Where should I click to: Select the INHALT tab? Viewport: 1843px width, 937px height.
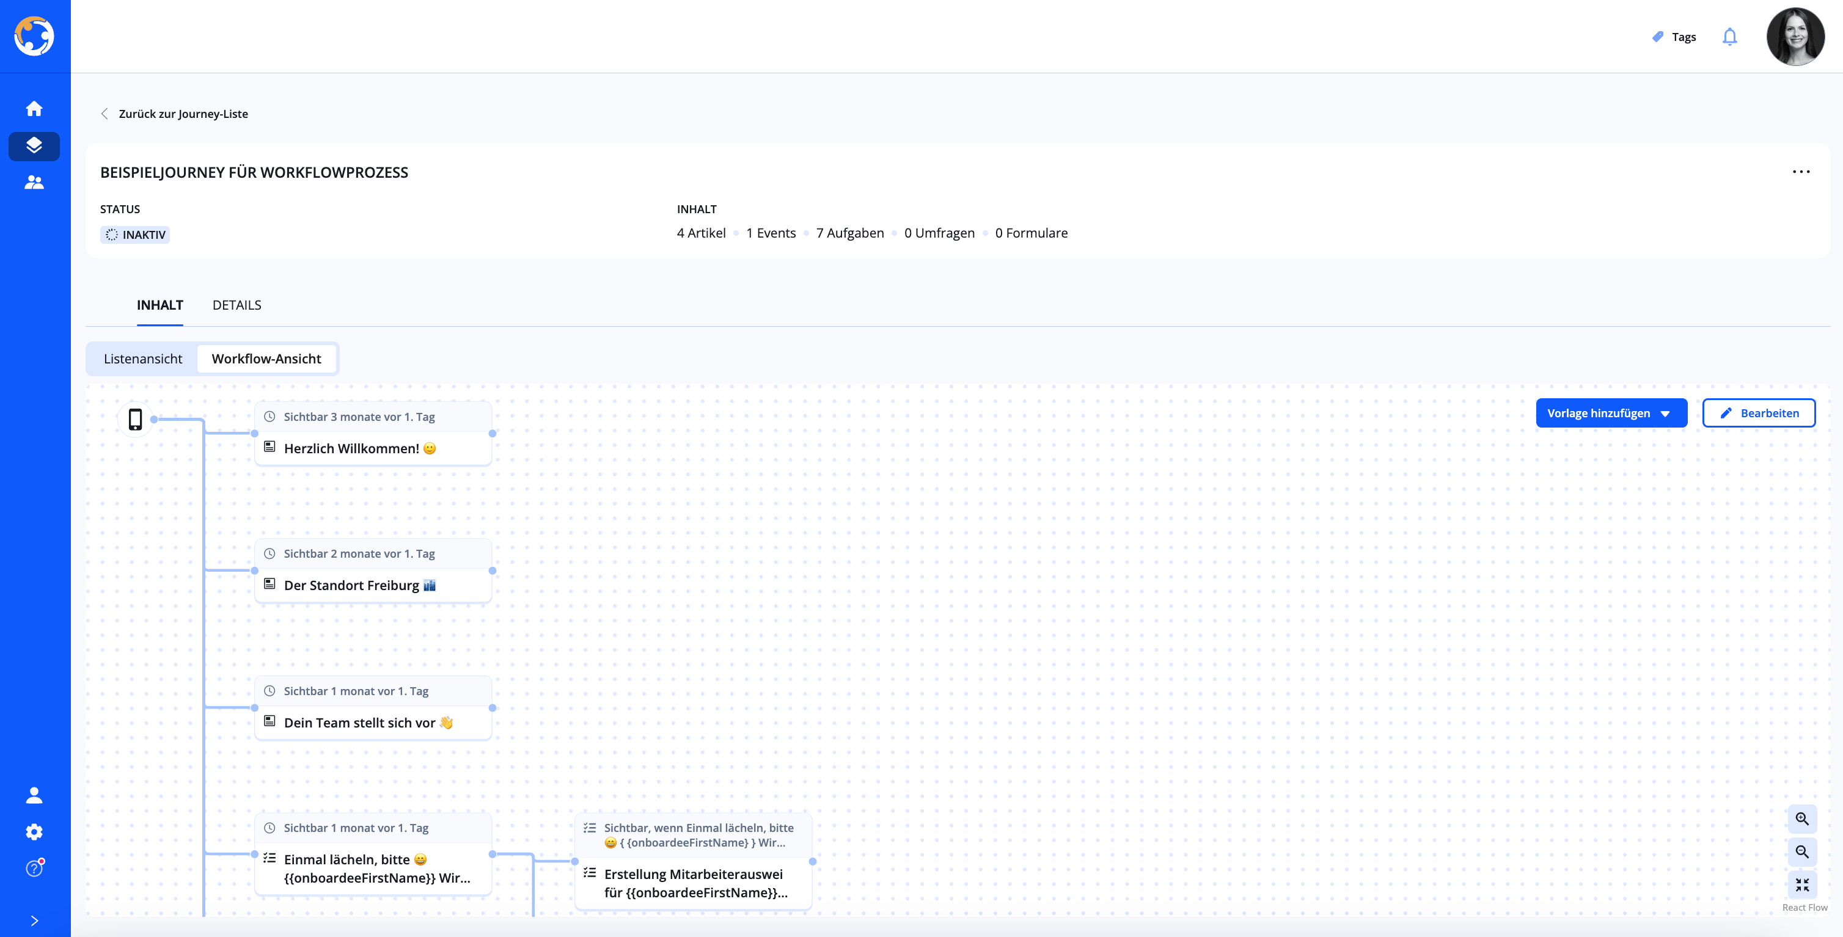[x=159, y=305]
